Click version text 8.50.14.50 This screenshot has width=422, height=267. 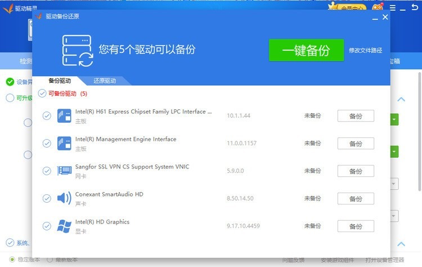[x=240, y=198]
